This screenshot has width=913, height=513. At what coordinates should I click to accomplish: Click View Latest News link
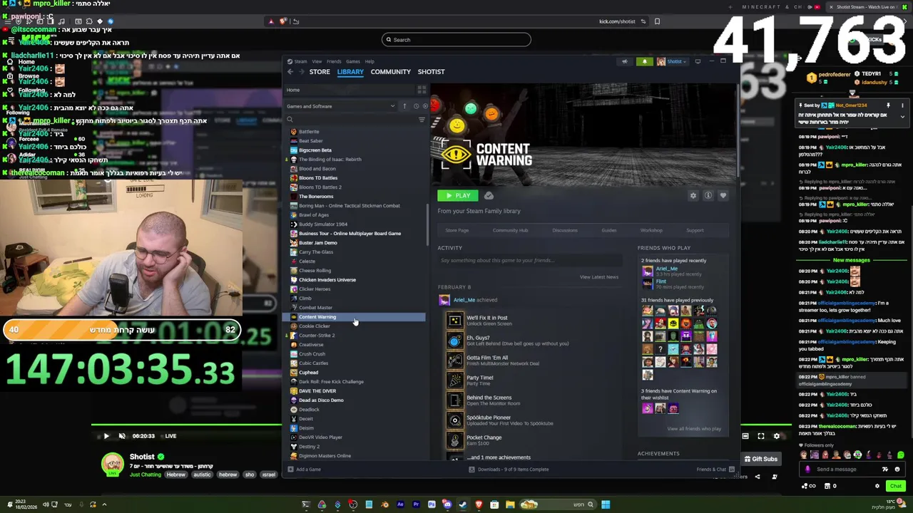pyautogui.click(x=599, y=276)
